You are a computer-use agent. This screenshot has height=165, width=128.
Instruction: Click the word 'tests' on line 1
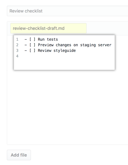[x=52, y=39]
